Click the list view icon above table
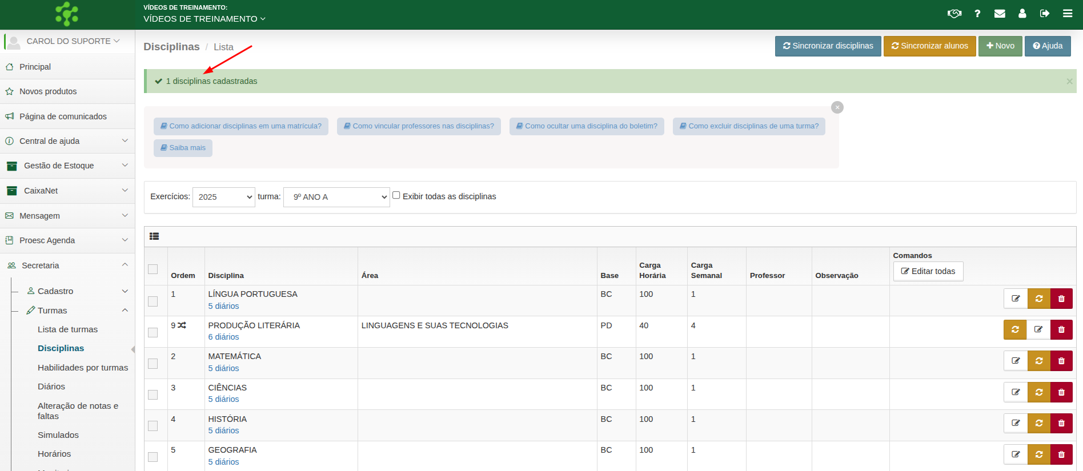 point(154,236)
